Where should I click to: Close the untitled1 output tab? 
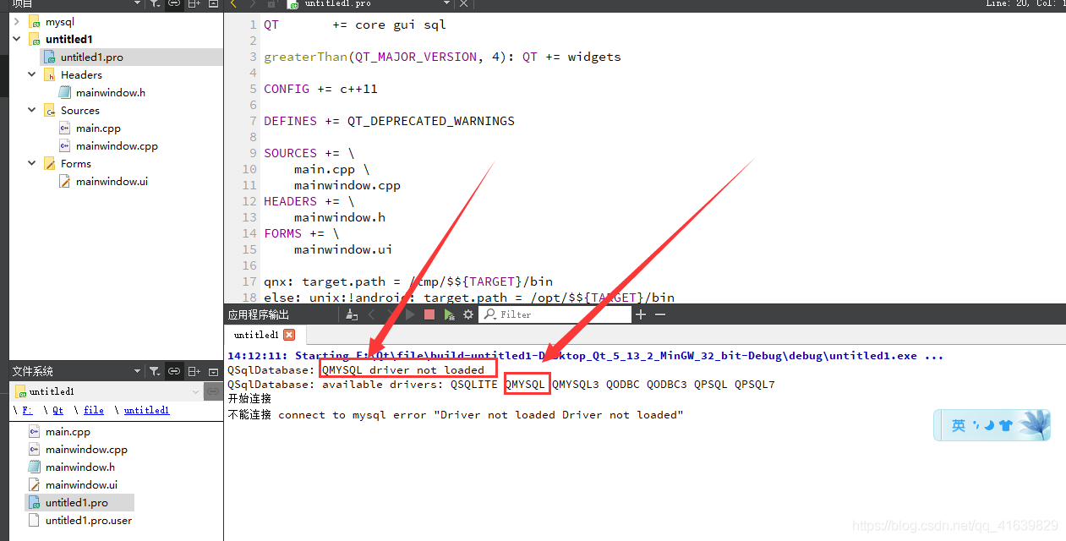289,335
